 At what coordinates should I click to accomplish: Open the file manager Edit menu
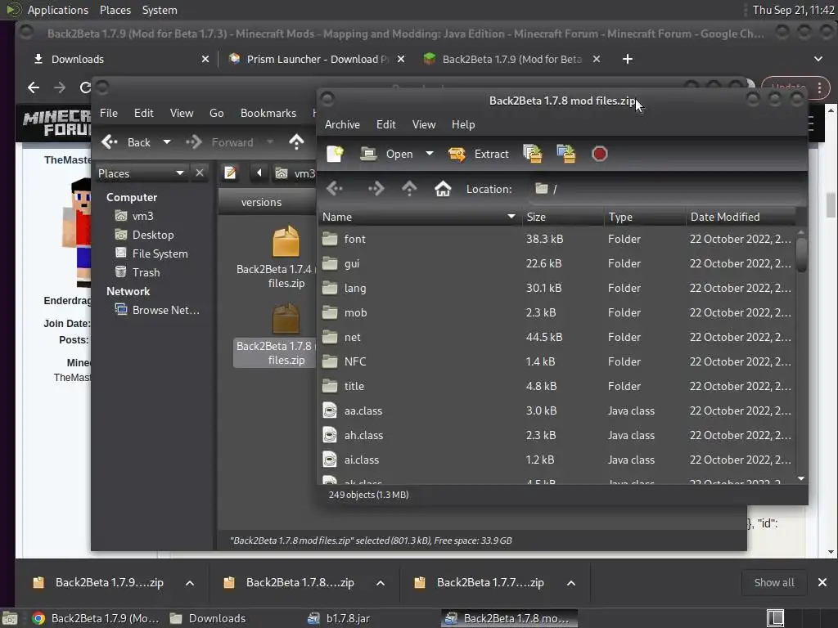coord(144,113)
